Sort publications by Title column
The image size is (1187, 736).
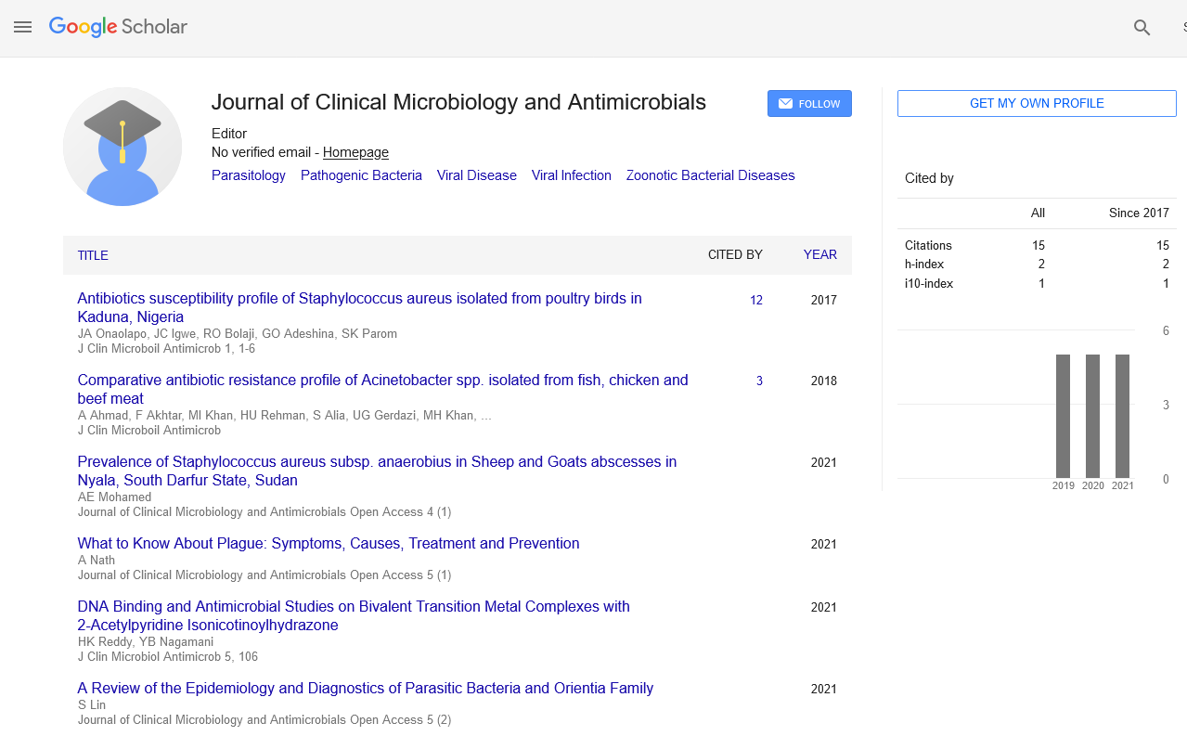pos(93,255)
